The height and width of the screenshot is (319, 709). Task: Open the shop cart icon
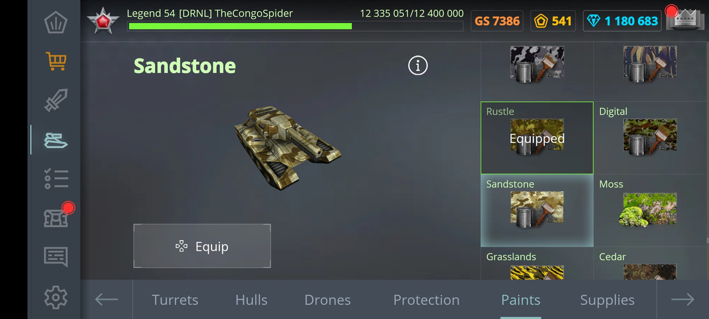(x=56, y=61)
